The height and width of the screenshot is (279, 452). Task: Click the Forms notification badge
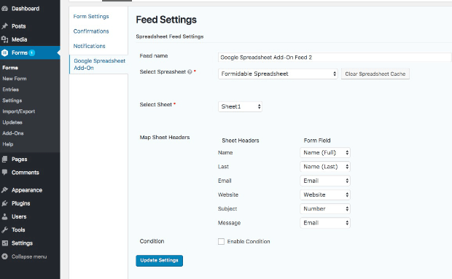click(x=31, y=52)
